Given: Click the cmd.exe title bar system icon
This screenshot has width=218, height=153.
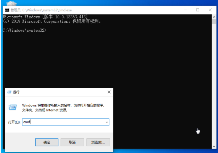Looking at the screenshot, I should [7, 10].
